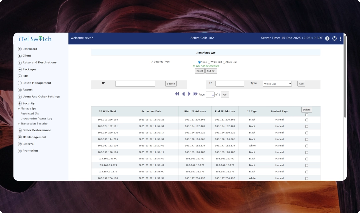
Task: Click the Delete button in table header
Action: click(306, 109)
